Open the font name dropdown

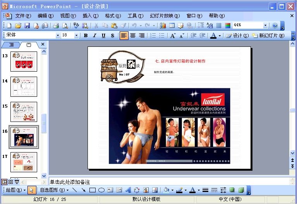click(58, 36)
